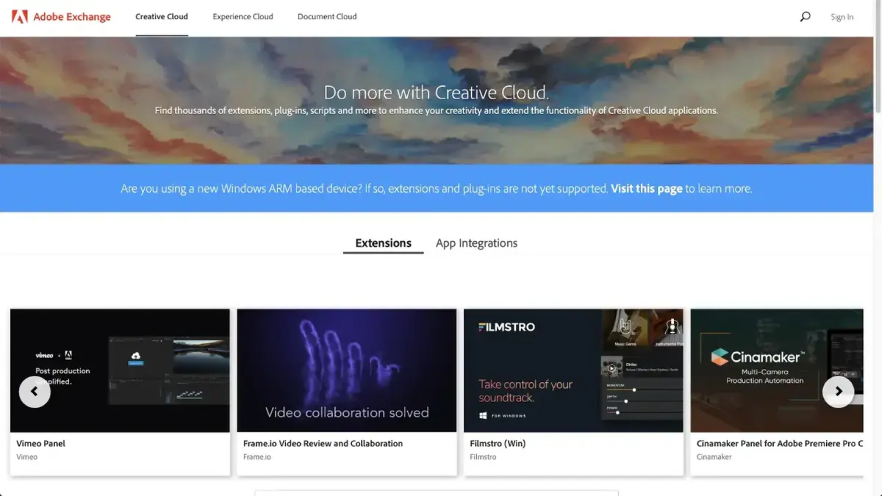Advance carousel with next arrow
The height and width of the screenshot is (496, 882).
point(838,392)
